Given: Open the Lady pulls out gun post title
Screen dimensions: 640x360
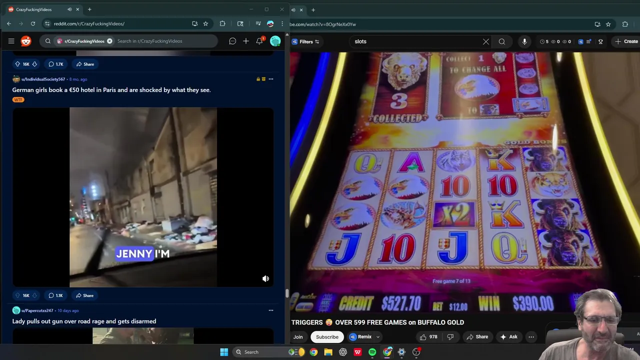Looking at the screenshot, I should (x=84, y=321).
